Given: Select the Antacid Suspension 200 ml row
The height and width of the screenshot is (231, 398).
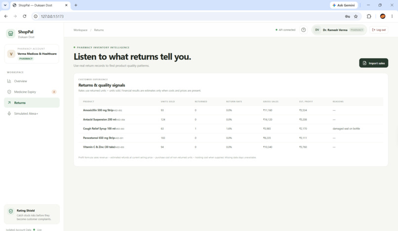Looking at the screenshot, I should pyautogui.click(x=231, y=119).
